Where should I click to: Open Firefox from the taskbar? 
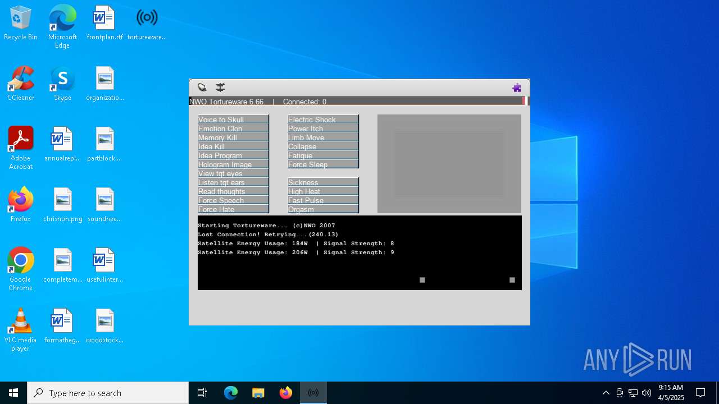pos(285,393)
